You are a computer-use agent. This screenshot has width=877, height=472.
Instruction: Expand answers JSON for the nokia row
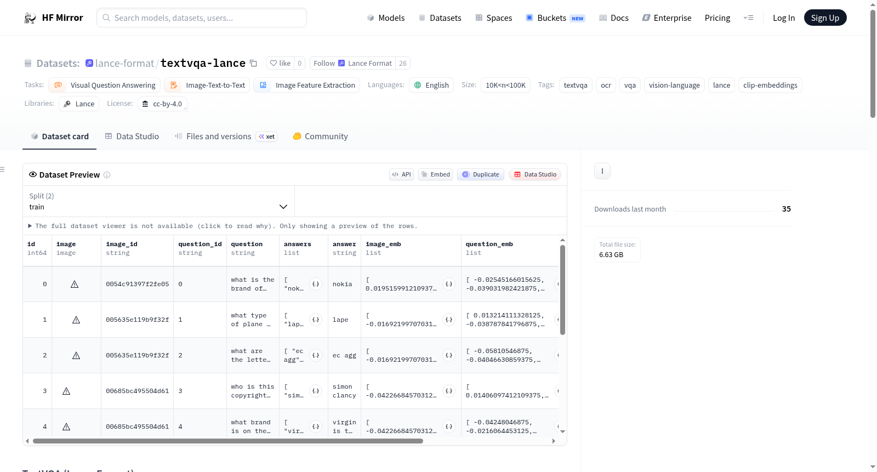(x=316, y=284)
